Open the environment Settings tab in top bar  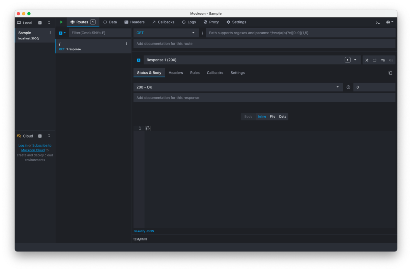click(x=236, y=22)
